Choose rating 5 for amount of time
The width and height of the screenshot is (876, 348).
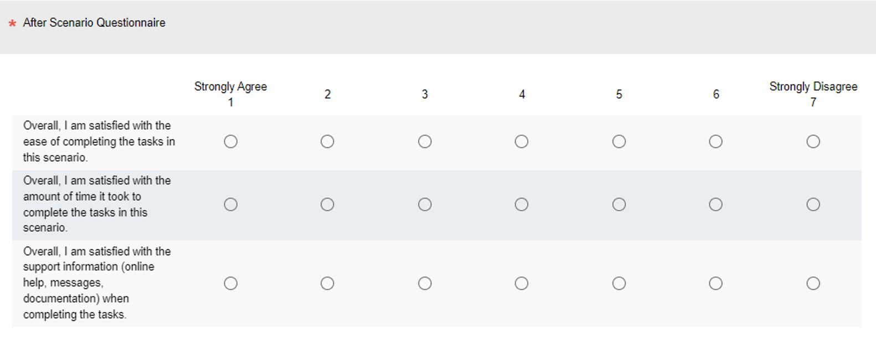(x=619, y=204)
